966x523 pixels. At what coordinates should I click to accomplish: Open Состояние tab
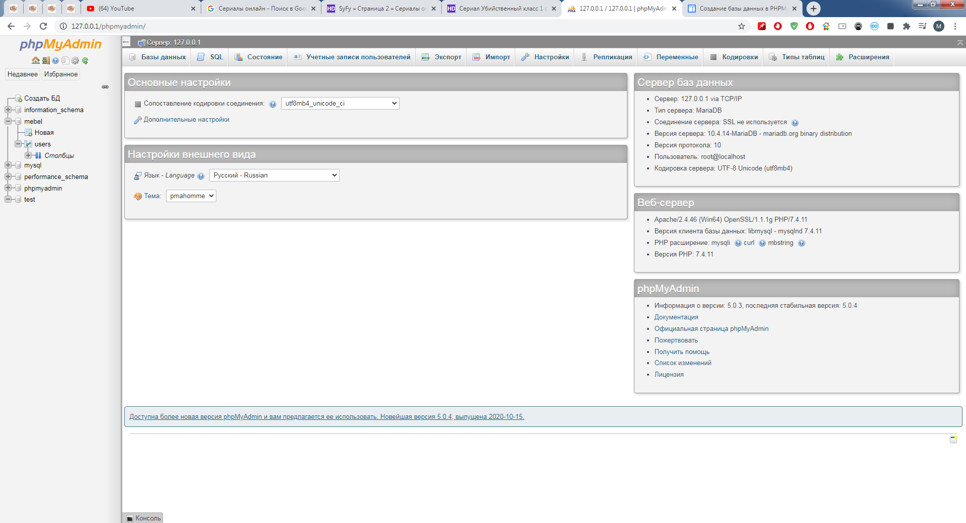[259, 57]
